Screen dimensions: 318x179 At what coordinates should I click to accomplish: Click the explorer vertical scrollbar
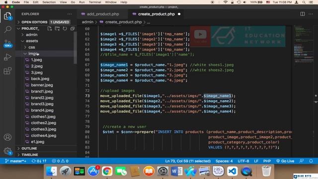click(x=76, y=48)
